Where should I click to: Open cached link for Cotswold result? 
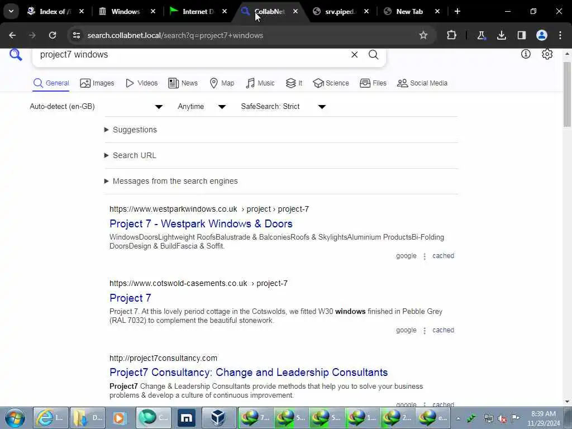[443, 330]
